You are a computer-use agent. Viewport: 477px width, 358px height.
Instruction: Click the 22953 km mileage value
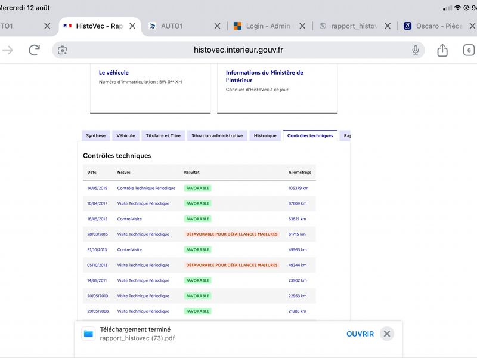(298, 295)
